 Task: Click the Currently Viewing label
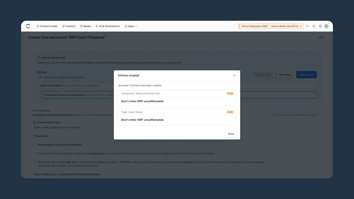tap(42, 110)
